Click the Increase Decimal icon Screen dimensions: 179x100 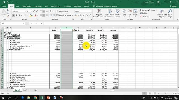point(87,15)
